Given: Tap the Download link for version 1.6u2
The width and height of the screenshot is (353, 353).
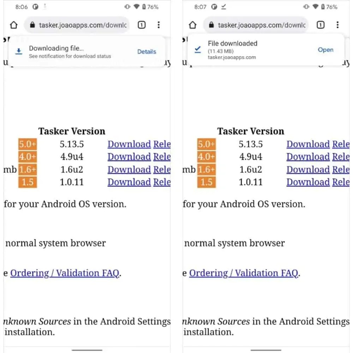Looking at the screenshot, I should coord(129,169).
